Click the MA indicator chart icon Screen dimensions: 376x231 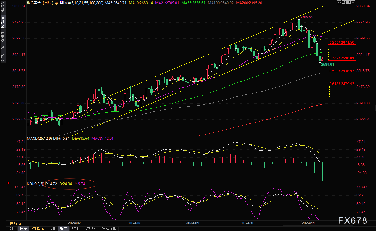coord(61,3)
